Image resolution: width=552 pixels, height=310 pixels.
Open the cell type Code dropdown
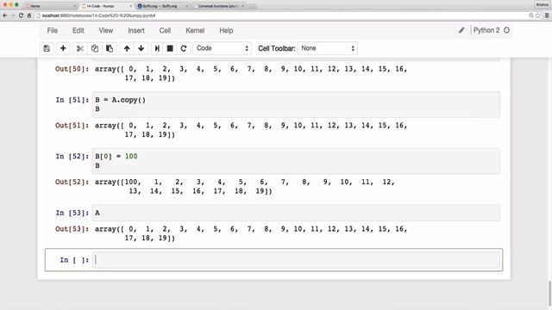[x=223, y=48]
